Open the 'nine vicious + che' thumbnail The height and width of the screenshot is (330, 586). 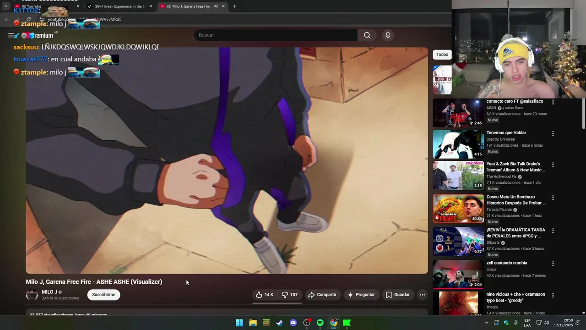coord(458,303)
